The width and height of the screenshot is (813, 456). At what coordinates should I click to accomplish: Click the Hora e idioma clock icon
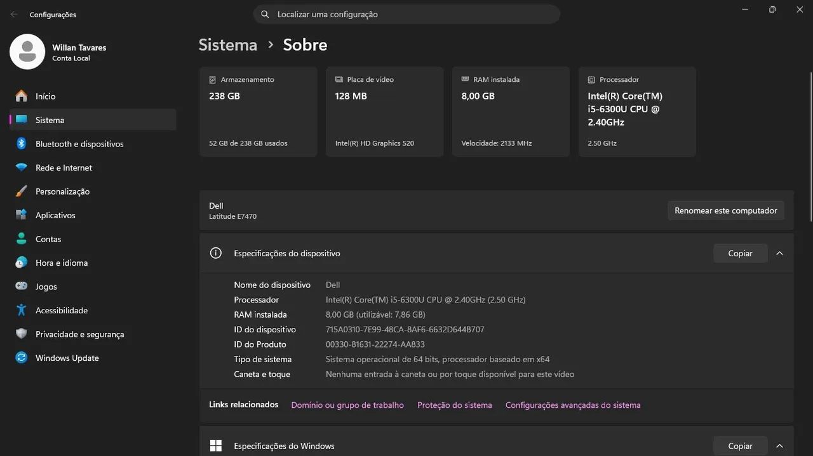click(x=22, y=263)
